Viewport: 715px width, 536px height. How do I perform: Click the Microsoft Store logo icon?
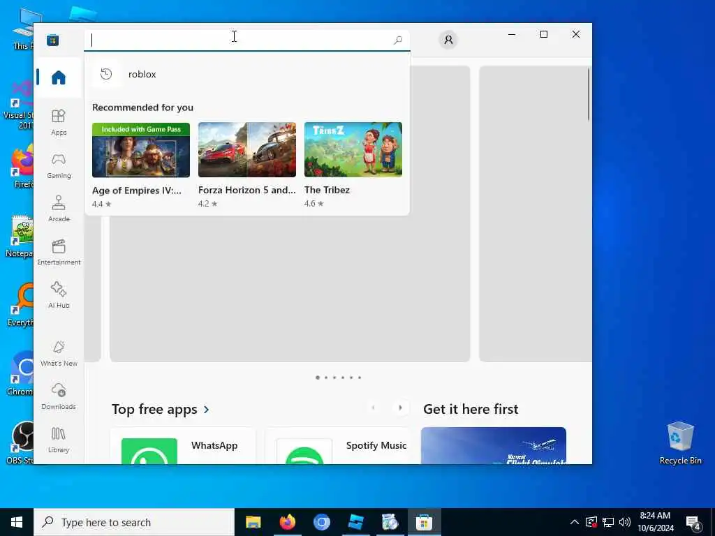(52, 40)
